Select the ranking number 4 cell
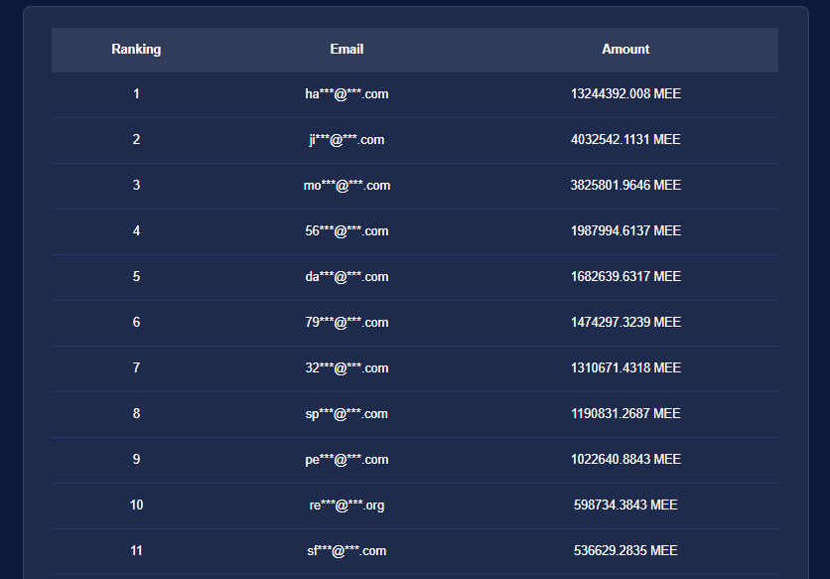The image size is (830, 579). (x=136, y=231)
